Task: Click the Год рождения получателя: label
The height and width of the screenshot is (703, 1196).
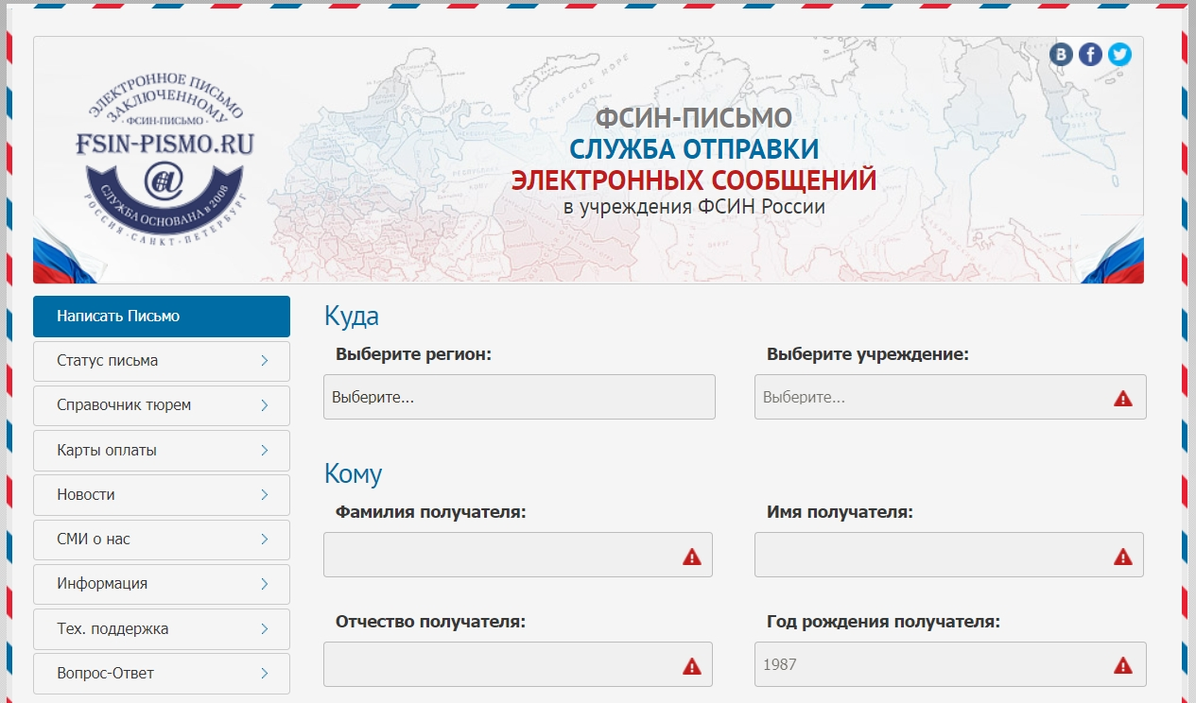Action: (883, 622)
